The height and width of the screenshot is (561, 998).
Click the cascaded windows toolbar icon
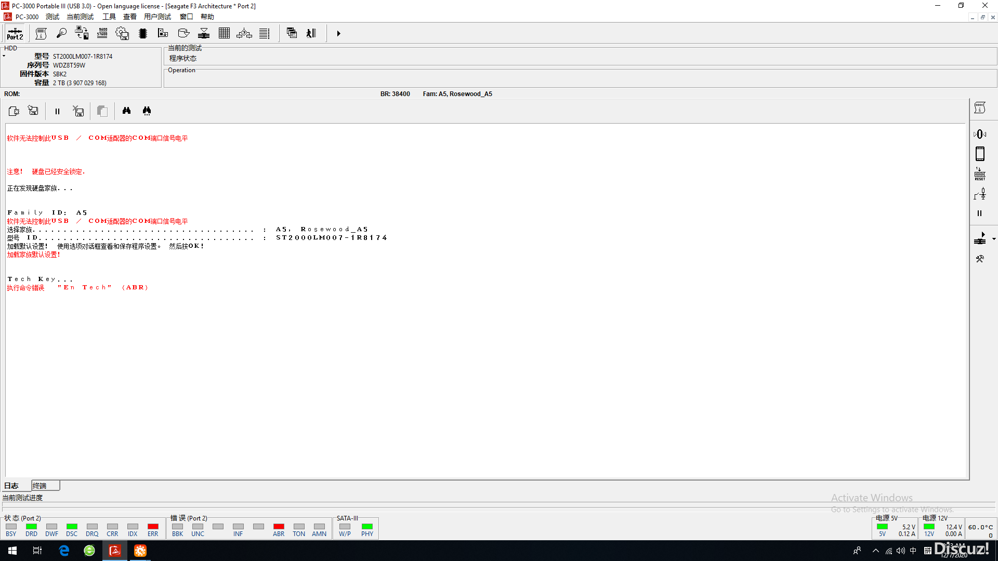(x=292, y=33)
